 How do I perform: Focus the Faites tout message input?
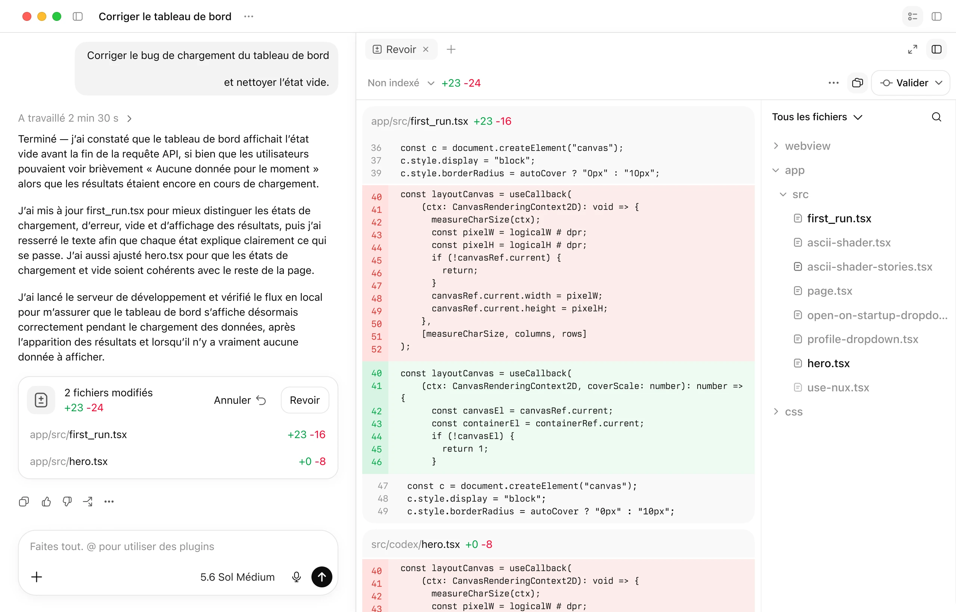point(178,546)
